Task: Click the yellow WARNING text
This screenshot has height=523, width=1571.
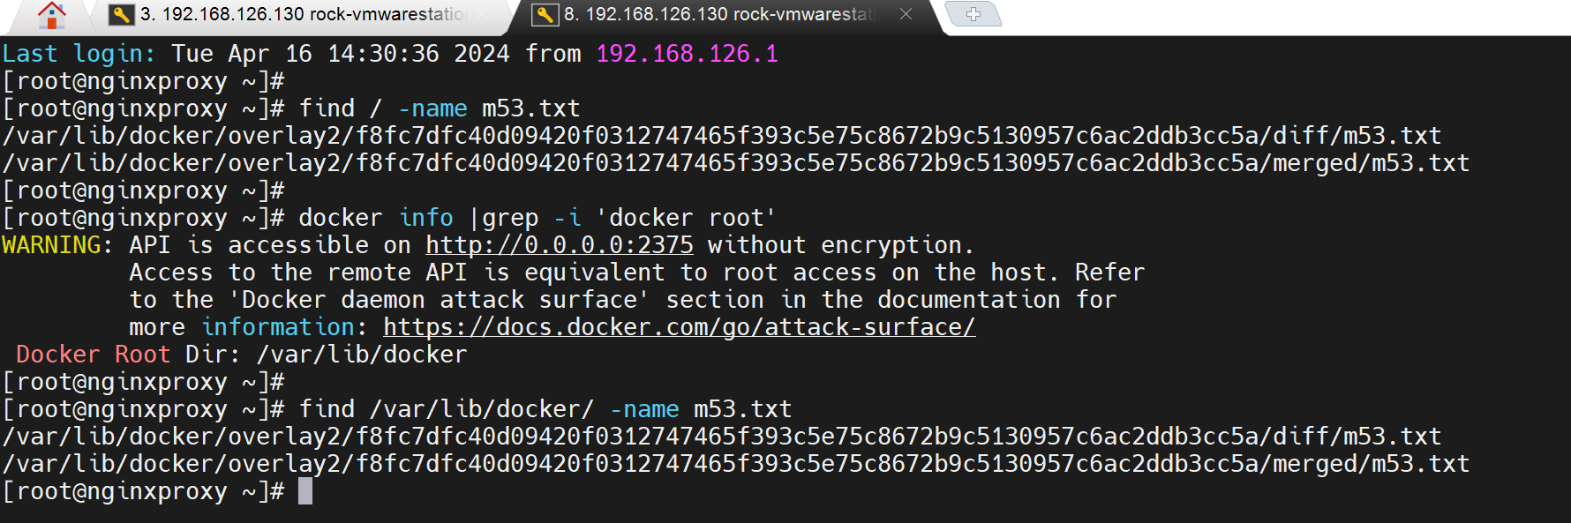Action: tap(51, 245)
